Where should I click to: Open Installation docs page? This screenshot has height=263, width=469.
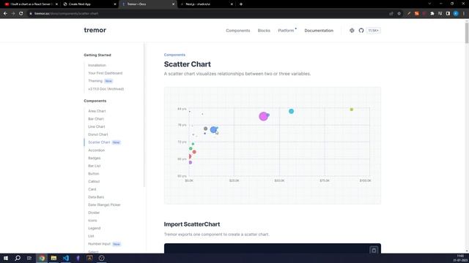[x=97, y=65]
